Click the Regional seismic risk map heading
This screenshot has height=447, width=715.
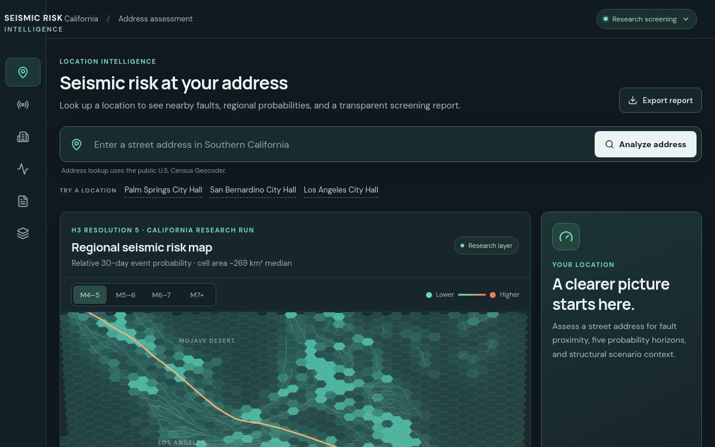[x=142, y=247]
